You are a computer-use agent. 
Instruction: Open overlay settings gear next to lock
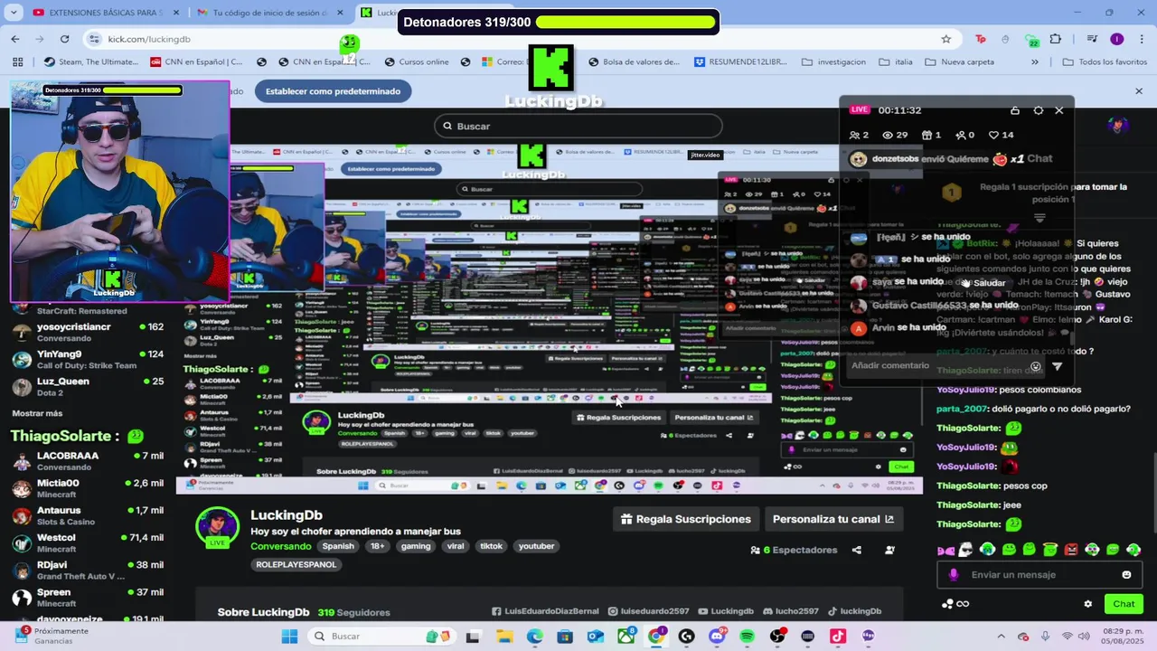pyautogui.click(x=1038, y=110)
